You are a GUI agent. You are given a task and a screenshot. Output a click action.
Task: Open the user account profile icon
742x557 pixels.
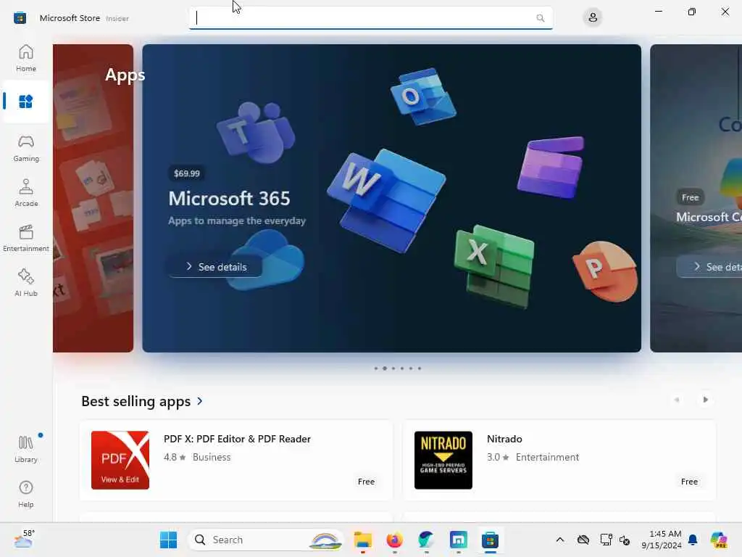pos(593,18)
